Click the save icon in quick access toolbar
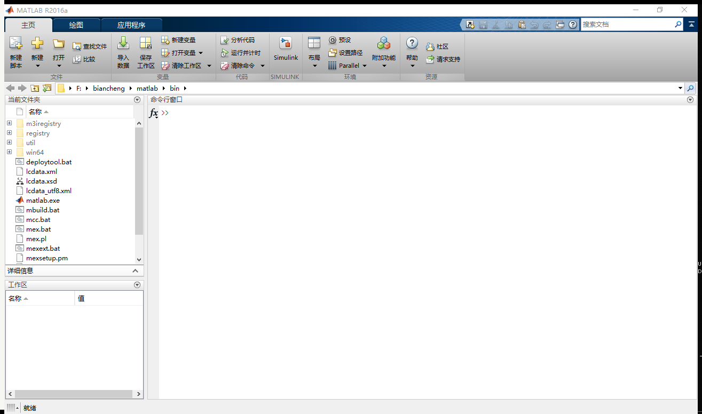The width and height of the screenshot is (702, 414). (x=483, y=25)
